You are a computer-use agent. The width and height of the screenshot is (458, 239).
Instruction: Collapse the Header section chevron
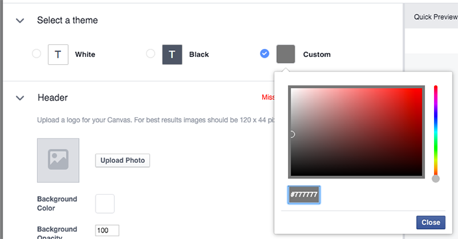[x=20, y=98]
